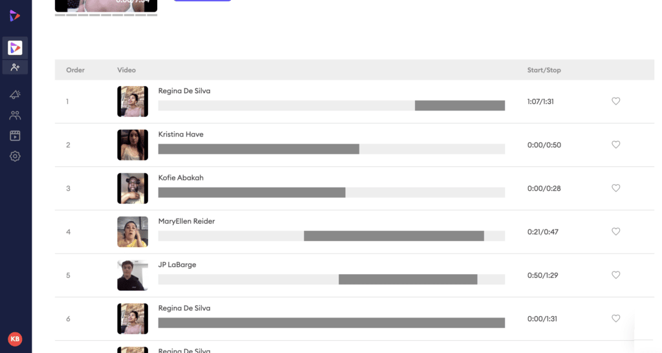Open the add user icon in sidebar
The height and width of the screenshot is (353, 662).
click(16, 67)
